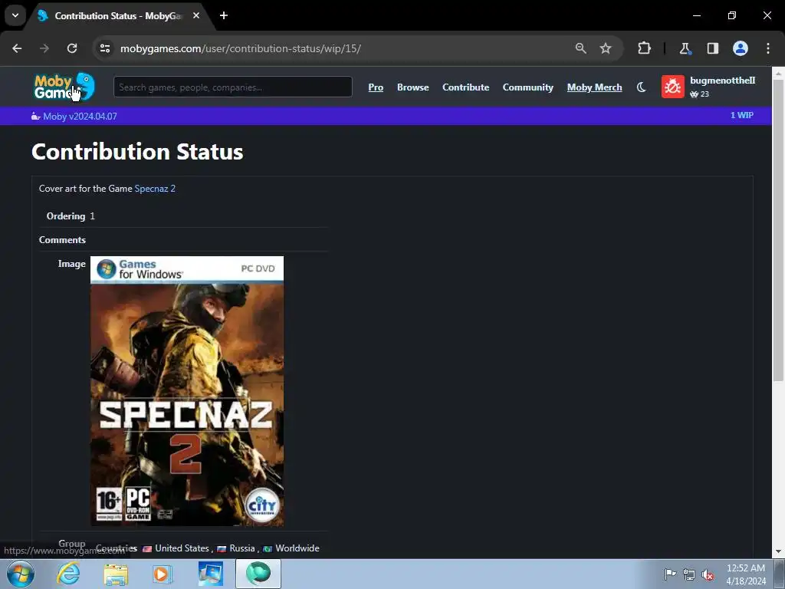Viewport: 785px width, 589px height.
Task: Toggle dark mode moon icon
Action: [x=642, y=87]
